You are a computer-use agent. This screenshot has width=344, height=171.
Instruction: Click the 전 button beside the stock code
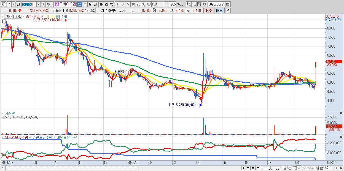click(18, 4)
